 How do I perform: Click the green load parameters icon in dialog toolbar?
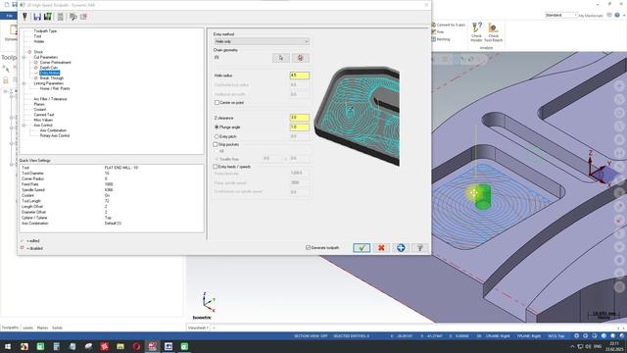click(x=48, y=17)
